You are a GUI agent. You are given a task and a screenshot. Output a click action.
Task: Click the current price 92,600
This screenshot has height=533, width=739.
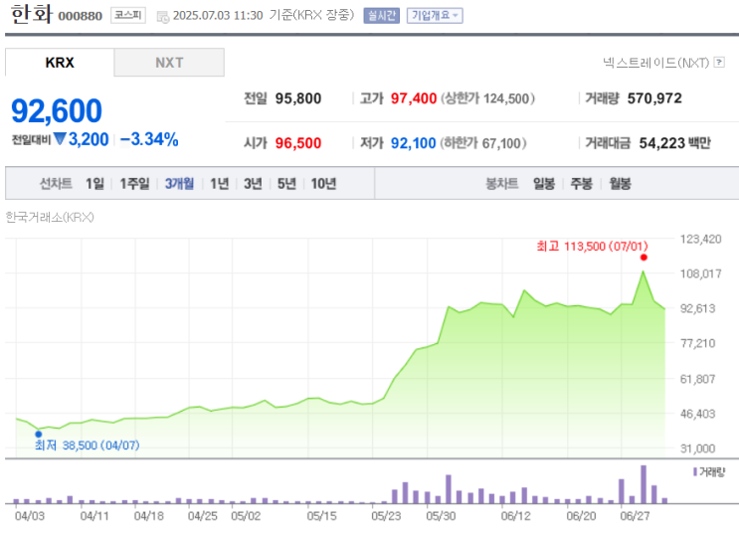click(56, 110)
